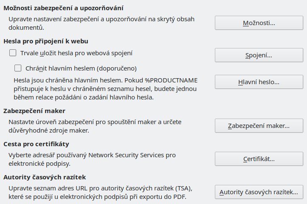Open the Možnosti... security options button

click(259, 23)
